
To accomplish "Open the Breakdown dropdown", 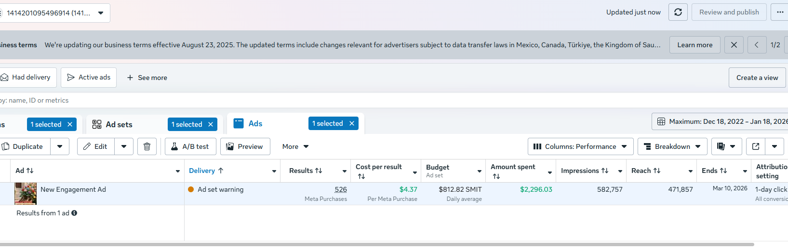I will (x=672, y=146).
